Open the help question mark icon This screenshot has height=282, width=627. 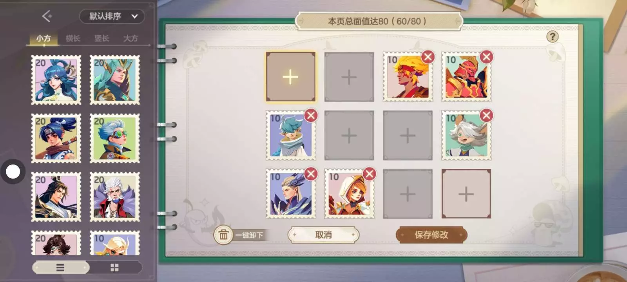coord(552,37)
